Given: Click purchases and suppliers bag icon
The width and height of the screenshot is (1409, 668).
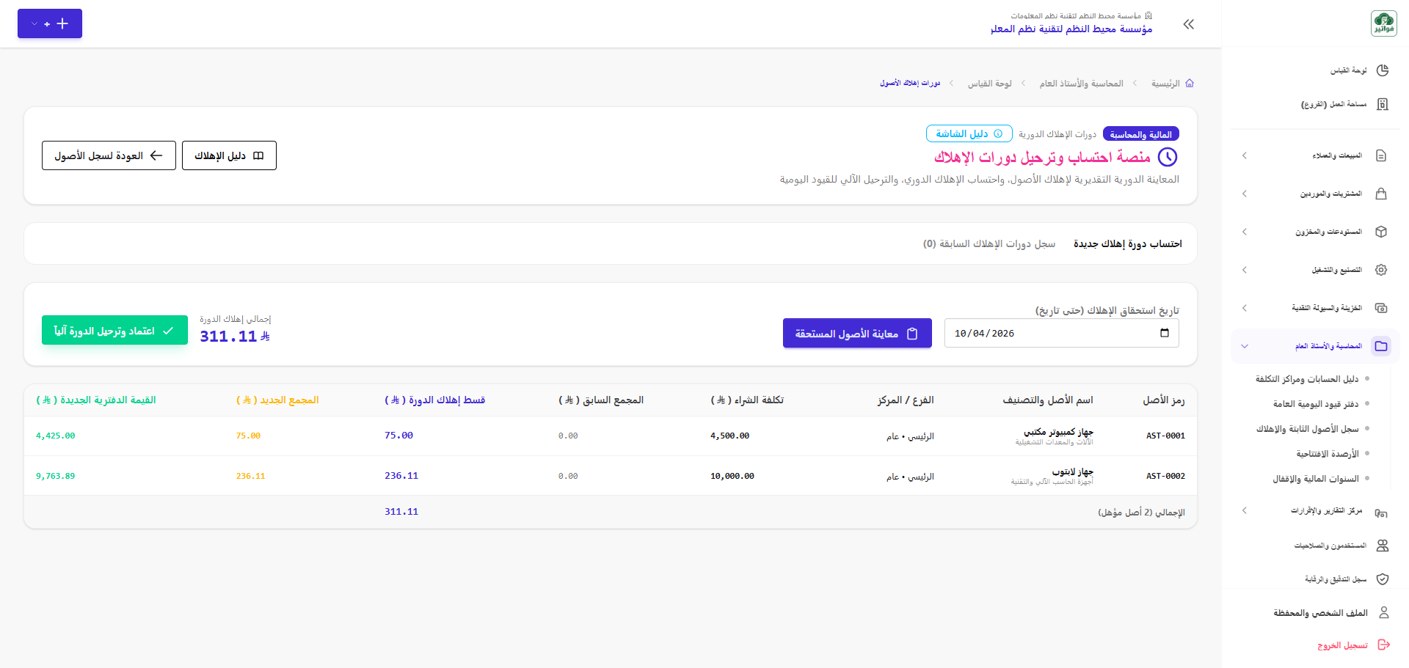Looking at the screenshot, I should (1381, 194).
